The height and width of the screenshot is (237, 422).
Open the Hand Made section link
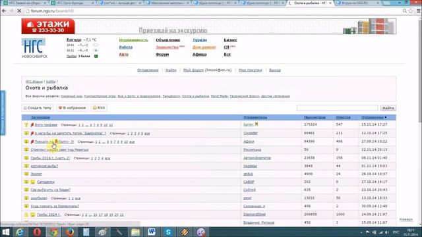219,96
